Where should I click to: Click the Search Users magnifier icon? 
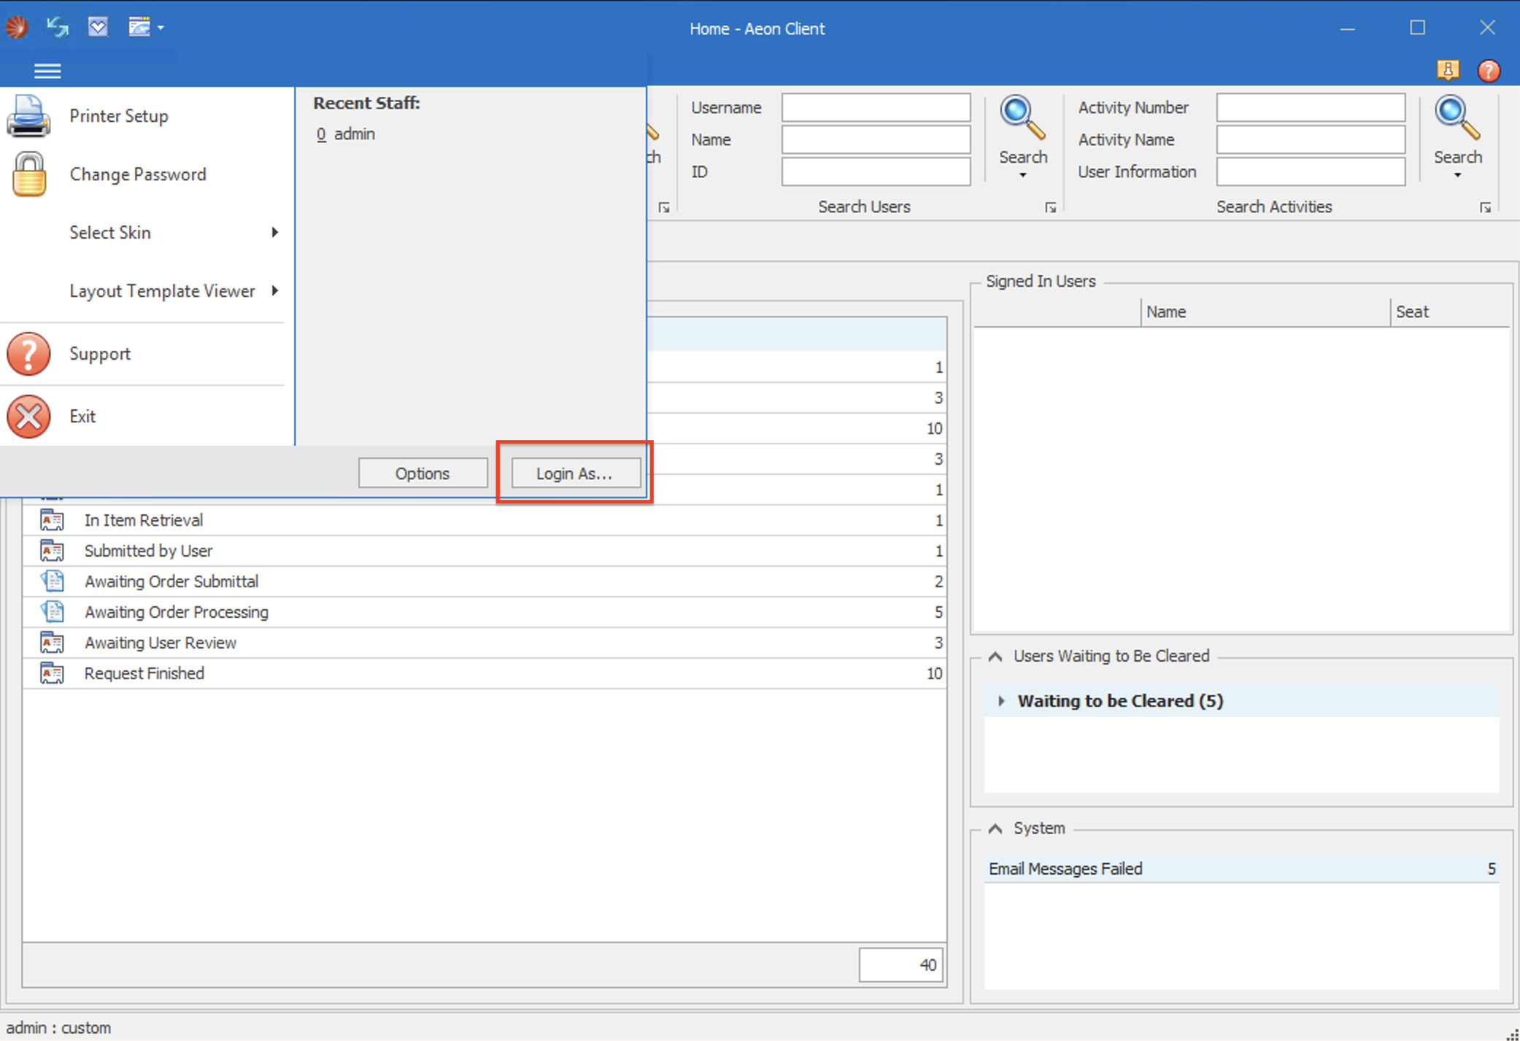pyautogui.click(x=1022, y=117)
